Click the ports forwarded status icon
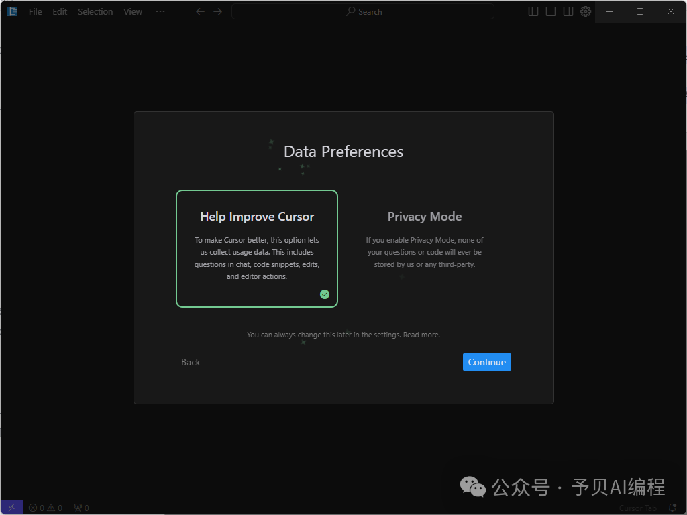The image size is (687, 515). 81,508
